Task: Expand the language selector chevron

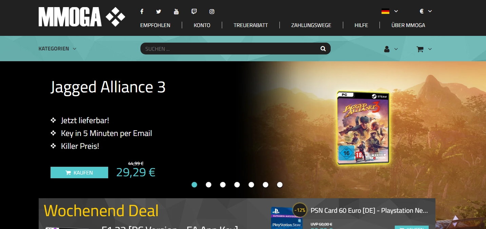Action: pos(396,11)
